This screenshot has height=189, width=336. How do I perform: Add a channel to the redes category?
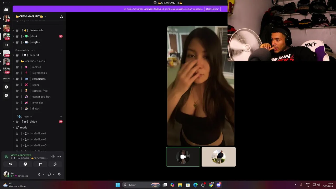(x=61, y=117)
